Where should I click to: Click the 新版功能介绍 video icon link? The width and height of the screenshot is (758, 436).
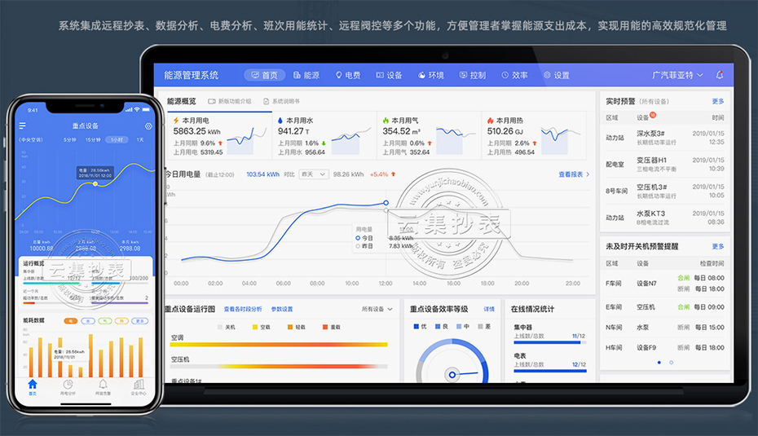click(x=229, y=102)
